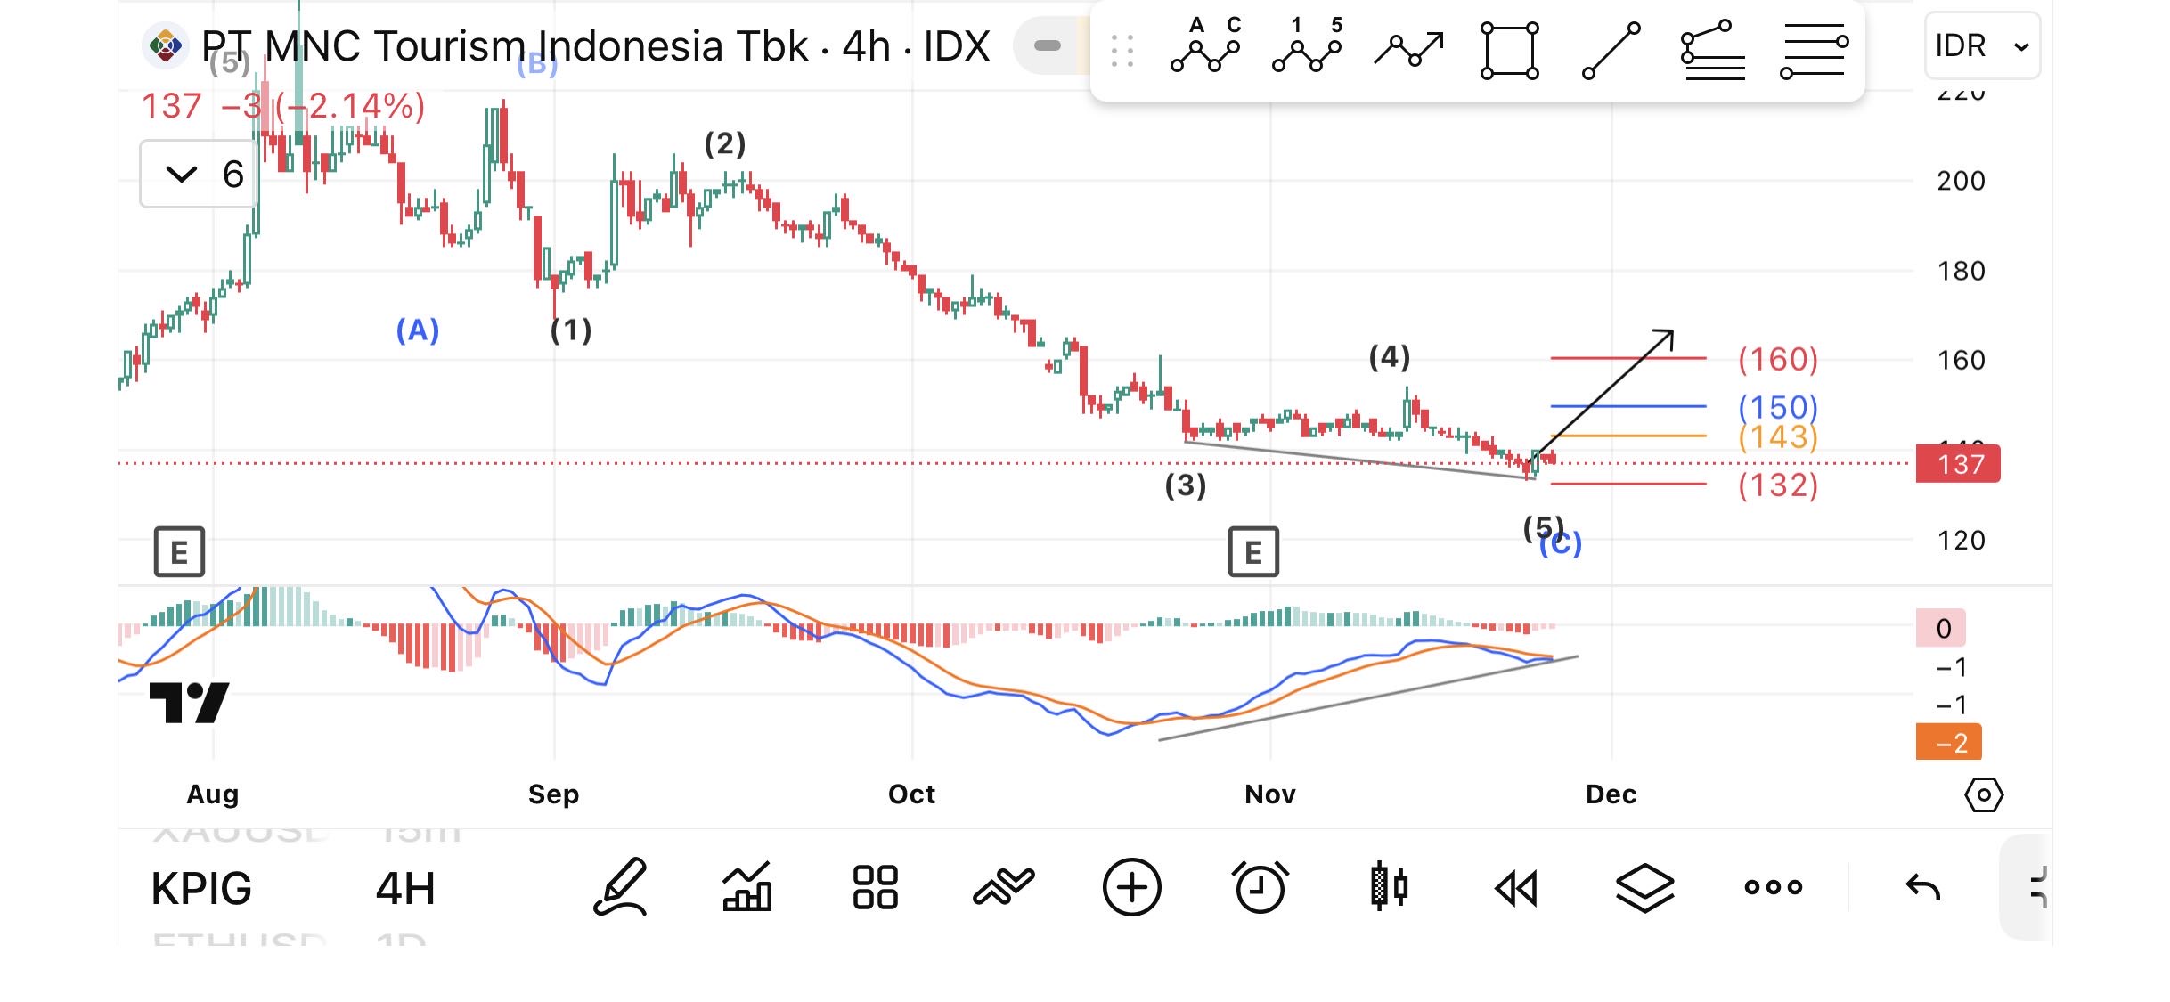
Task: Change the 4H timeframe interval
Action: pos(405,888)
